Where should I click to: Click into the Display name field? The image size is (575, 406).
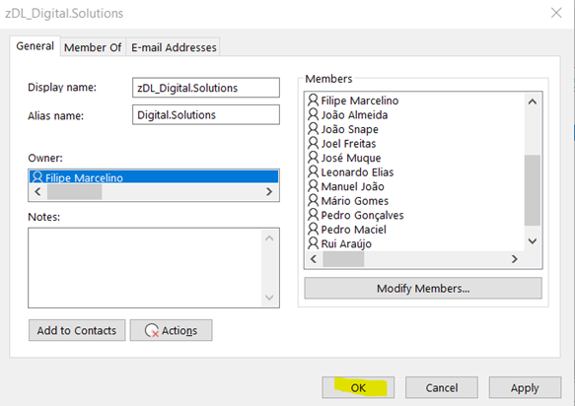(x=206, y=88)
